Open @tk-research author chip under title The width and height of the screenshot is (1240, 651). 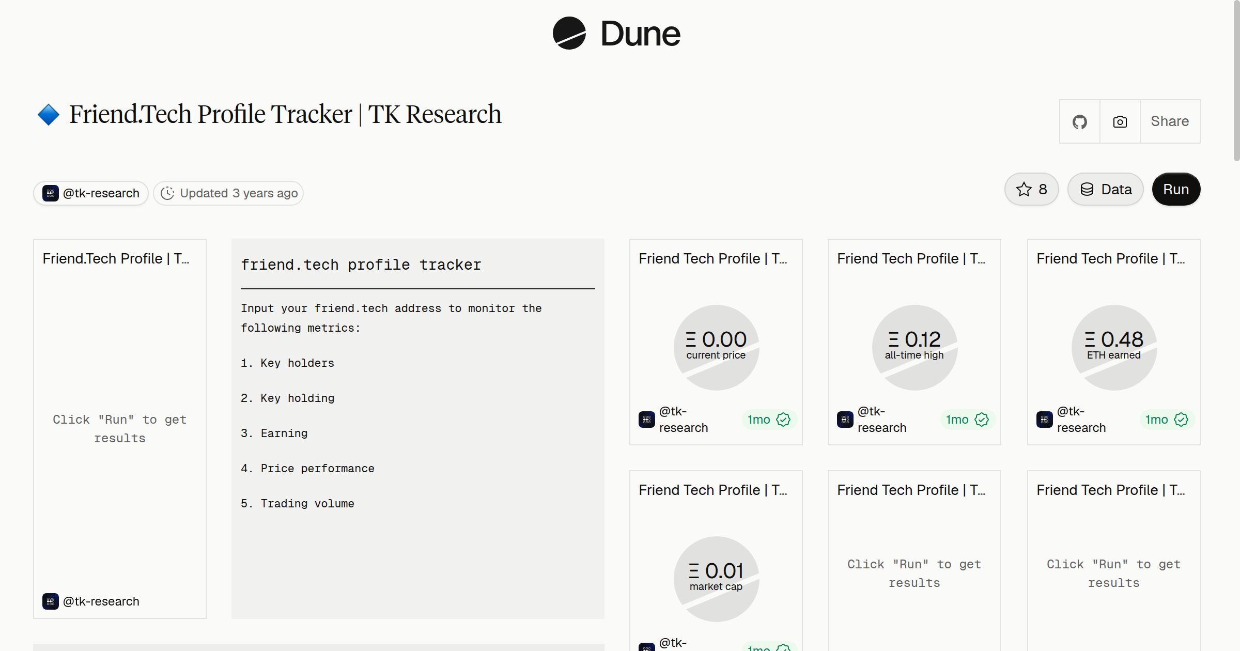[x=91, y=193]
